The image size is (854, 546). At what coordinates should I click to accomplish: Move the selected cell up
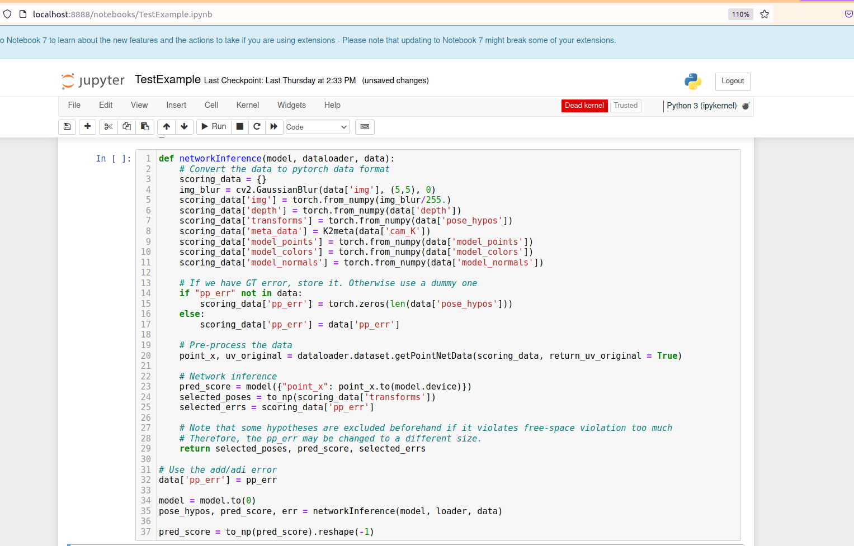click(x=166, y=127)
